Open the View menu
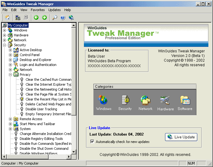The width and height of the screenshot is (213, 167). pyautogui.click(x=24, y=10)
